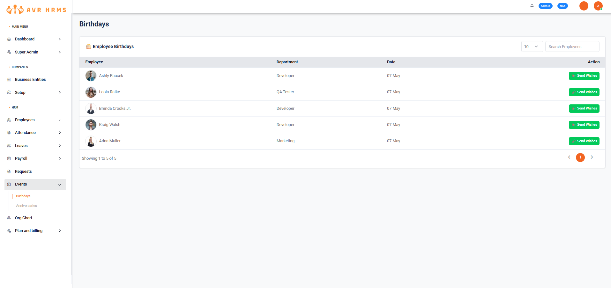This screenshot has width=611, height=288.
Task: Click Kraig Walsh's avatar photo
Action: pos(91,125)
